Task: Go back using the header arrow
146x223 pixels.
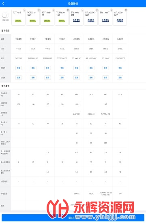Action: pyautogui.click(x=3, y=4)
